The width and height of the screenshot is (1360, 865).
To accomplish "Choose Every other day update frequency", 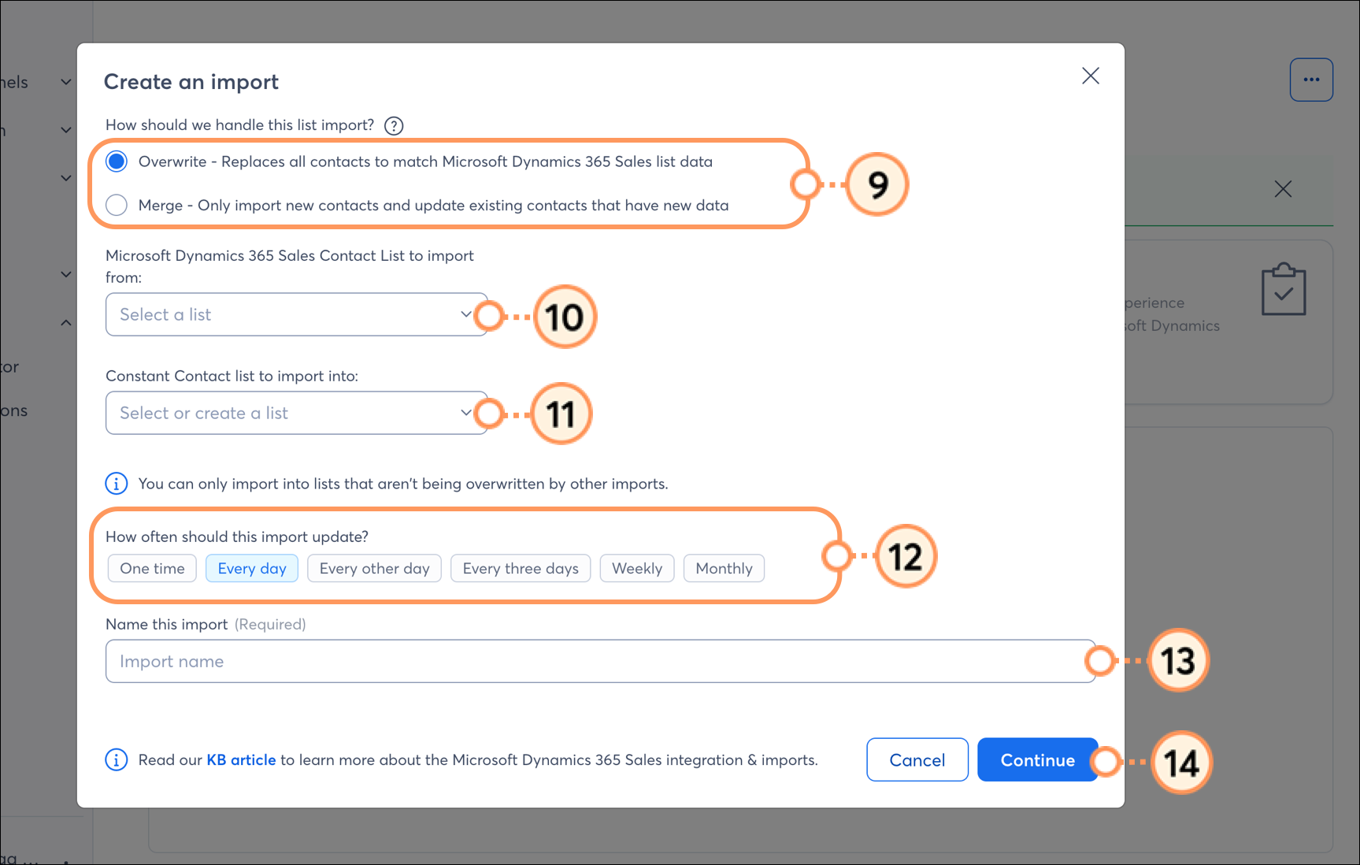I will pyautogui.click(x=375, y=568).
